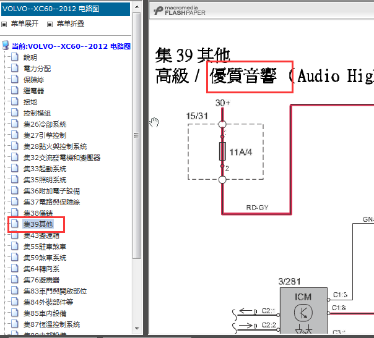Click the sidebar vertical scrollbar thumb
The image size is (374, 338).
tap(137, 135)
